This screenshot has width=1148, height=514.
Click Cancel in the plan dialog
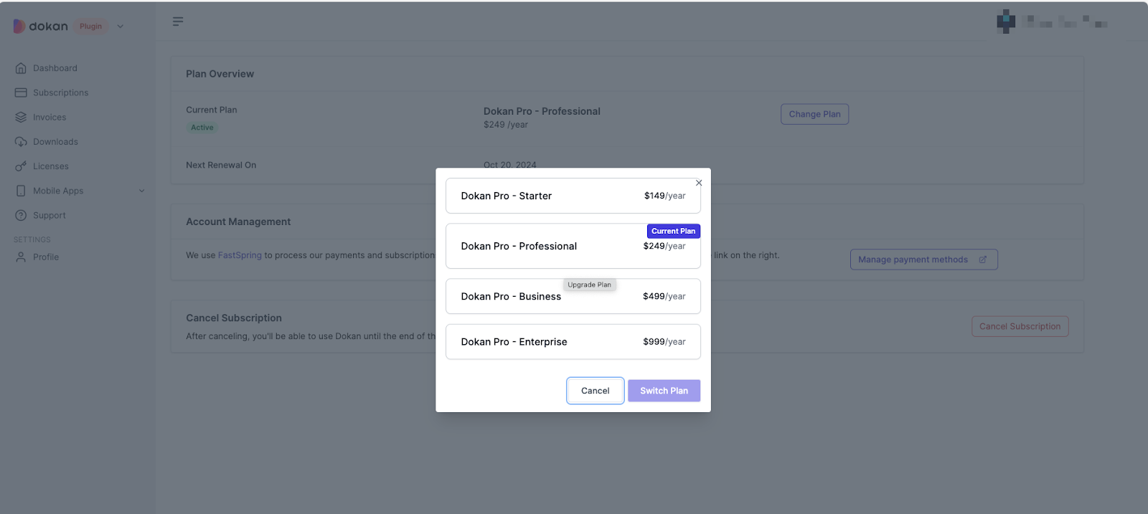point(595,391)
